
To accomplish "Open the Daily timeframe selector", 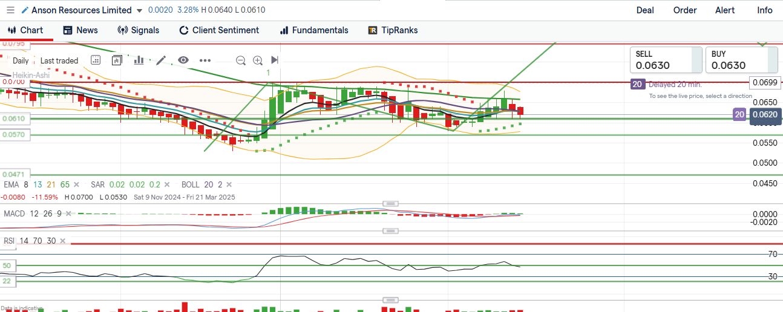I will [x=21, y=60].
